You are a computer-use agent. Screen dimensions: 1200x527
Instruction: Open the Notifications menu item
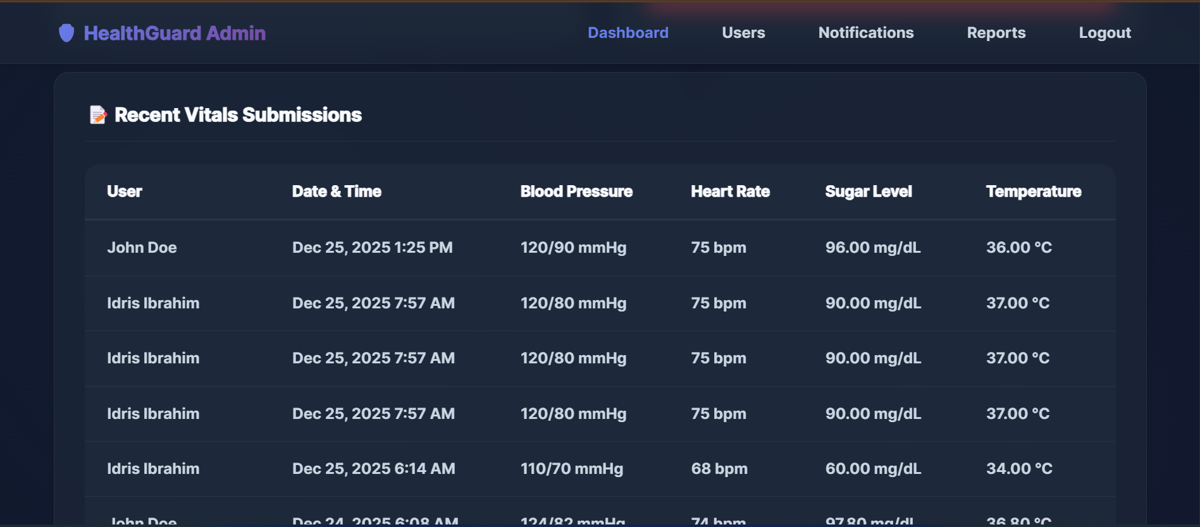pos(865,33)
